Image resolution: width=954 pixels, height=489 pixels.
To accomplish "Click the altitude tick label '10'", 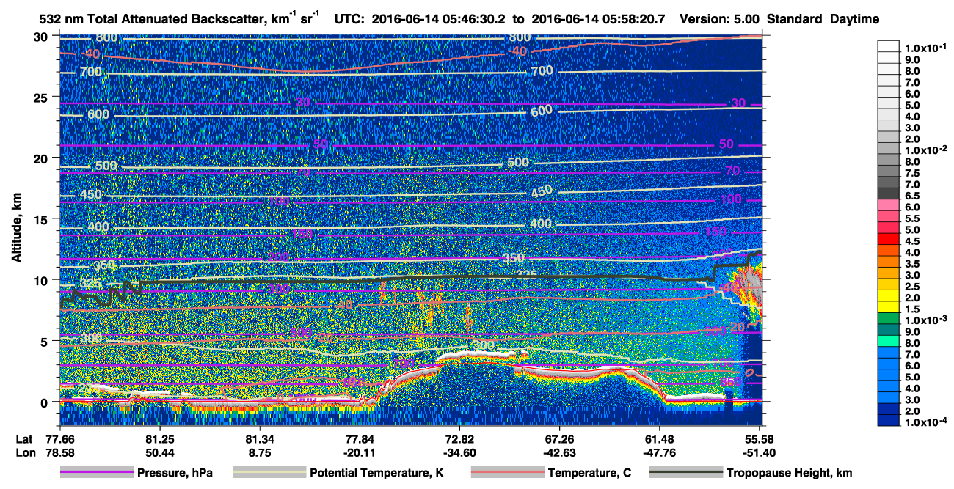I will pyautogui.click(x=42, y=280).
